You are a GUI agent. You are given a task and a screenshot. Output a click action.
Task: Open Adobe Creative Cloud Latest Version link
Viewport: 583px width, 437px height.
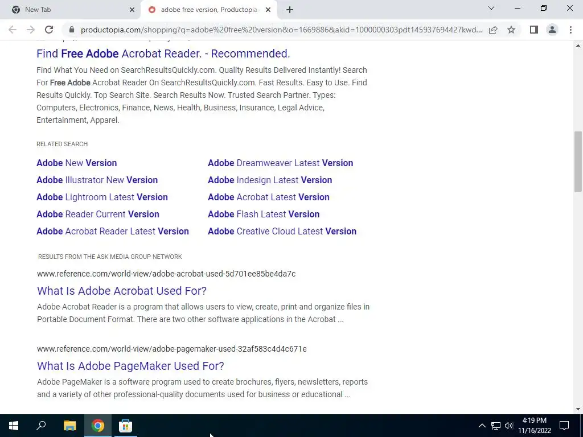coord(282,231)
